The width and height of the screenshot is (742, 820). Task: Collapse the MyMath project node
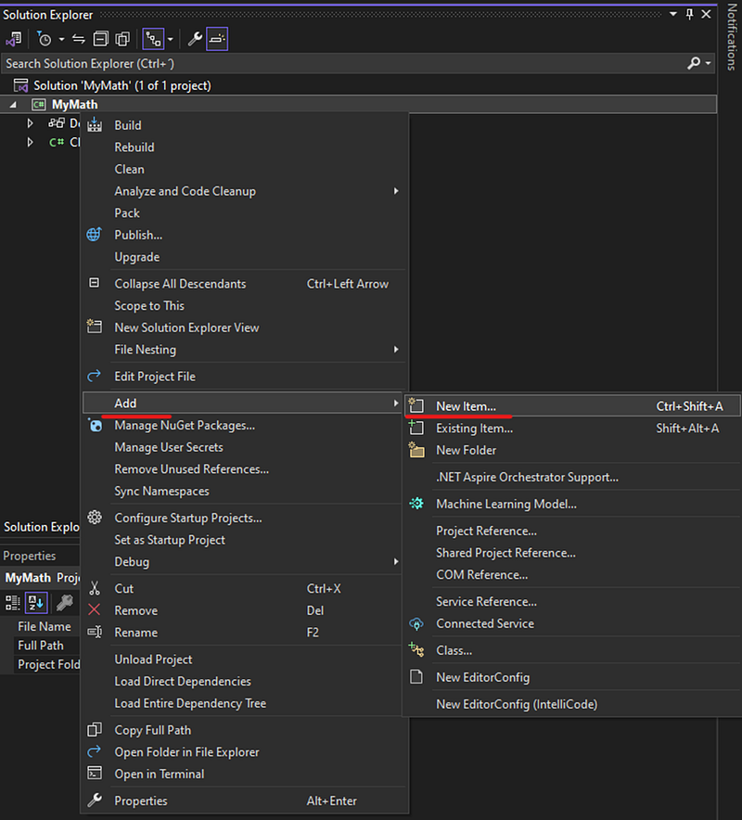[x=13, y=105]
